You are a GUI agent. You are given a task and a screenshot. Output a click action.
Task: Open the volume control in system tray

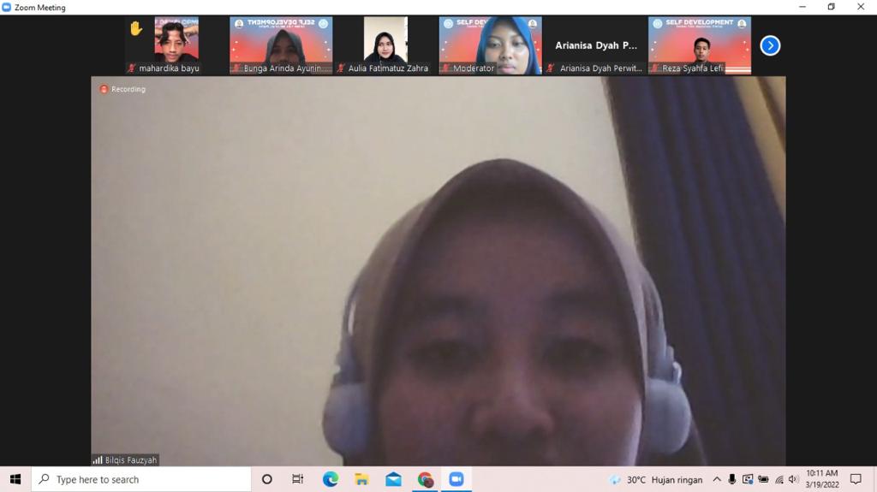[793, 480]
